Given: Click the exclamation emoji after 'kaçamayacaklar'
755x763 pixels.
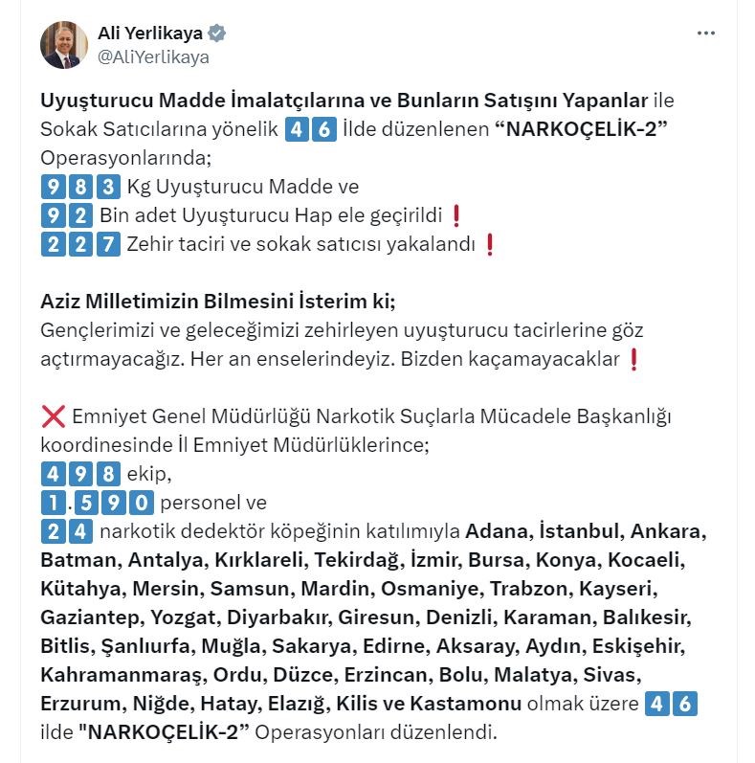Looking at the screenshot, I should click(x=633, y=359).
